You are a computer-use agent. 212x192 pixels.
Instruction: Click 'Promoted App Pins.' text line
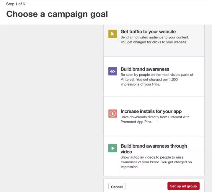[136, 122]
